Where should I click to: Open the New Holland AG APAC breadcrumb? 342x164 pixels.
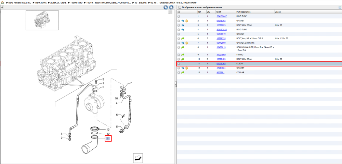[x=20, y=3]
